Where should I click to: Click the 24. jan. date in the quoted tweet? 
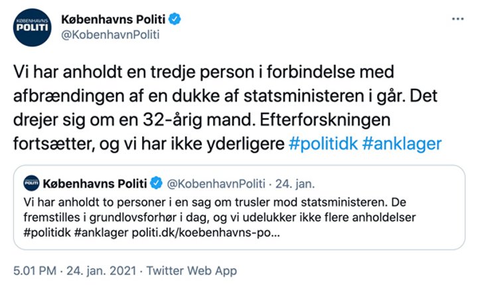point(295,184)
